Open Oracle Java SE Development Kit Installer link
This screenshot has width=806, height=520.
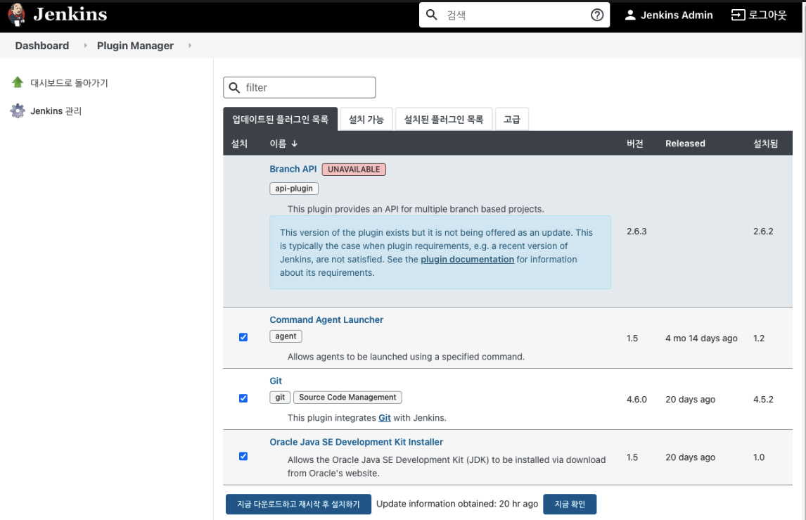[356, 442]
